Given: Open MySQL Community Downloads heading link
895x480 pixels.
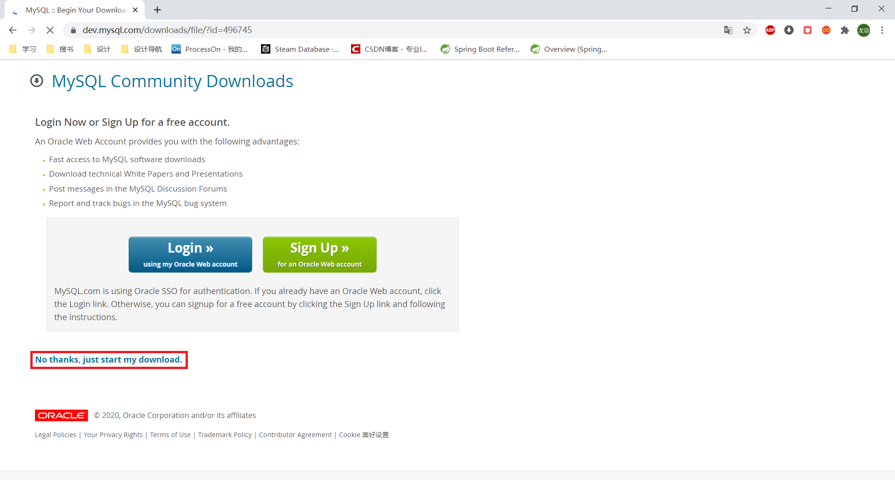Looking at the screenshot, I should 172,82.
